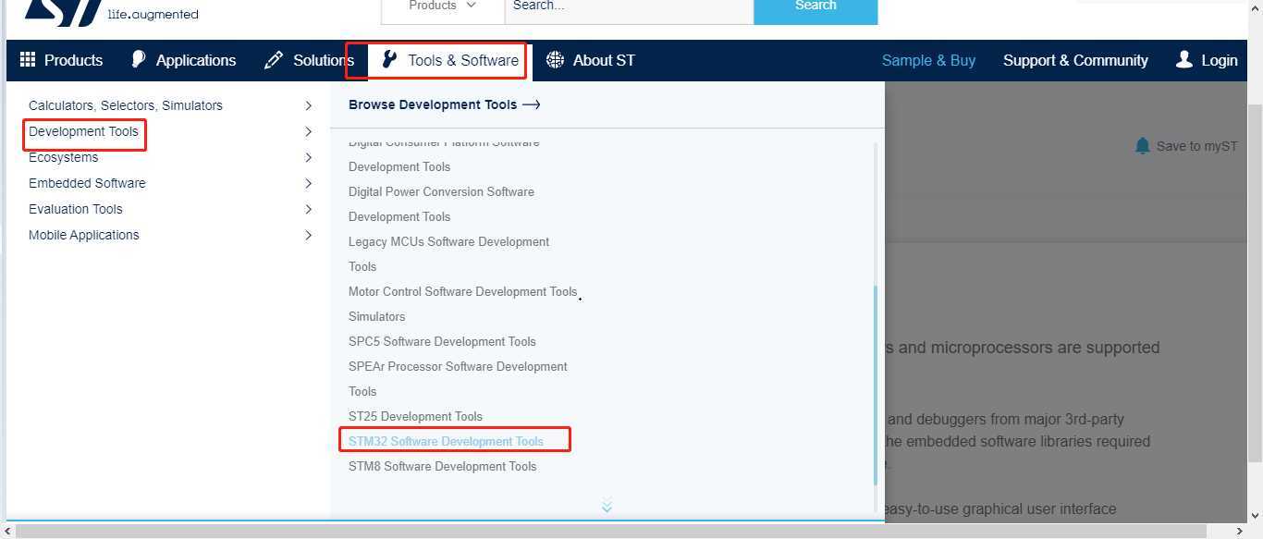Click the Sample & Buy link
The width and height of the screenshot is (1263, 539).
pyautogui.click(x=928, y=60)
